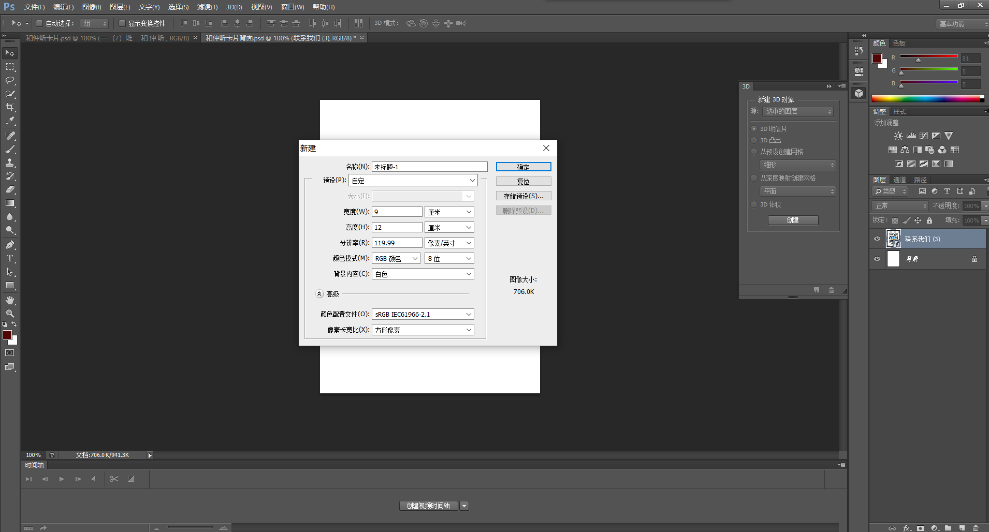
Task: Enable 显示变换控件 checkbox
Action: (122, 23)
